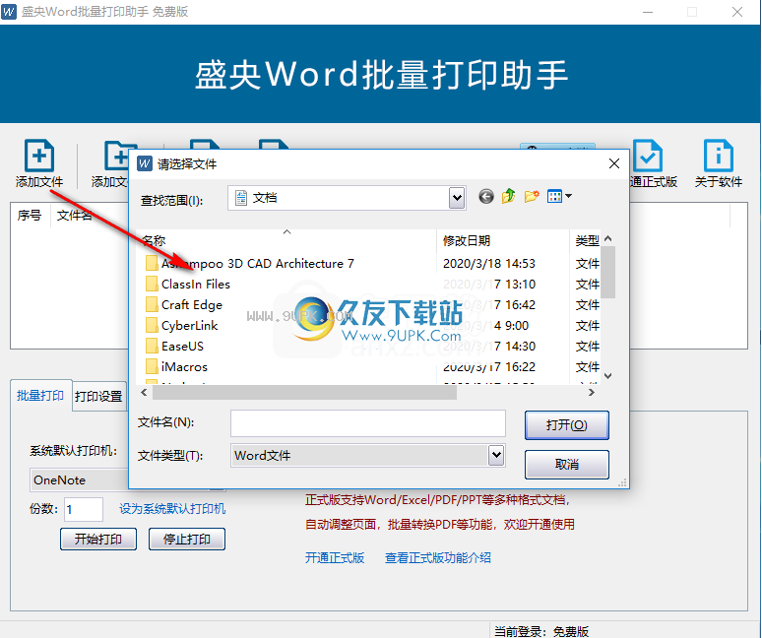Select the Craft Edge folder

pyautogui.click(x=191, y=305)
